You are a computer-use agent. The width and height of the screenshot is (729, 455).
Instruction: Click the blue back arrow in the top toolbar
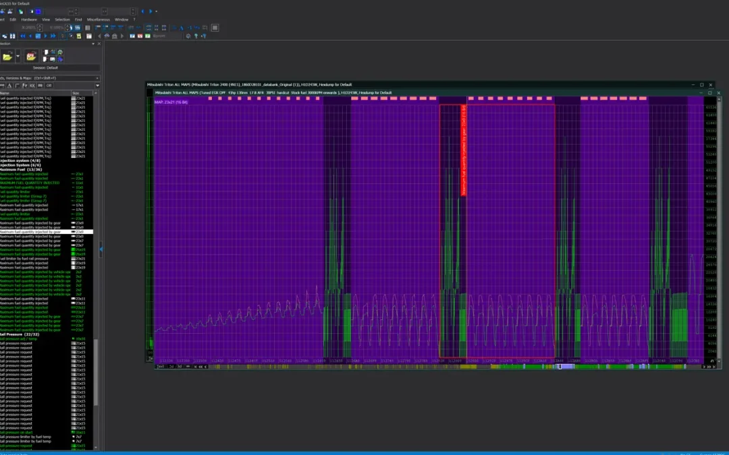pos(142,11)
